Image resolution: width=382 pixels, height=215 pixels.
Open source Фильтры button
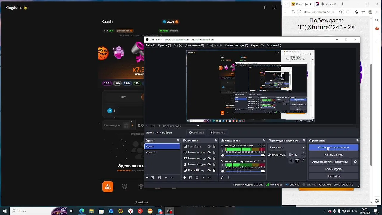[x=218, y=133]
